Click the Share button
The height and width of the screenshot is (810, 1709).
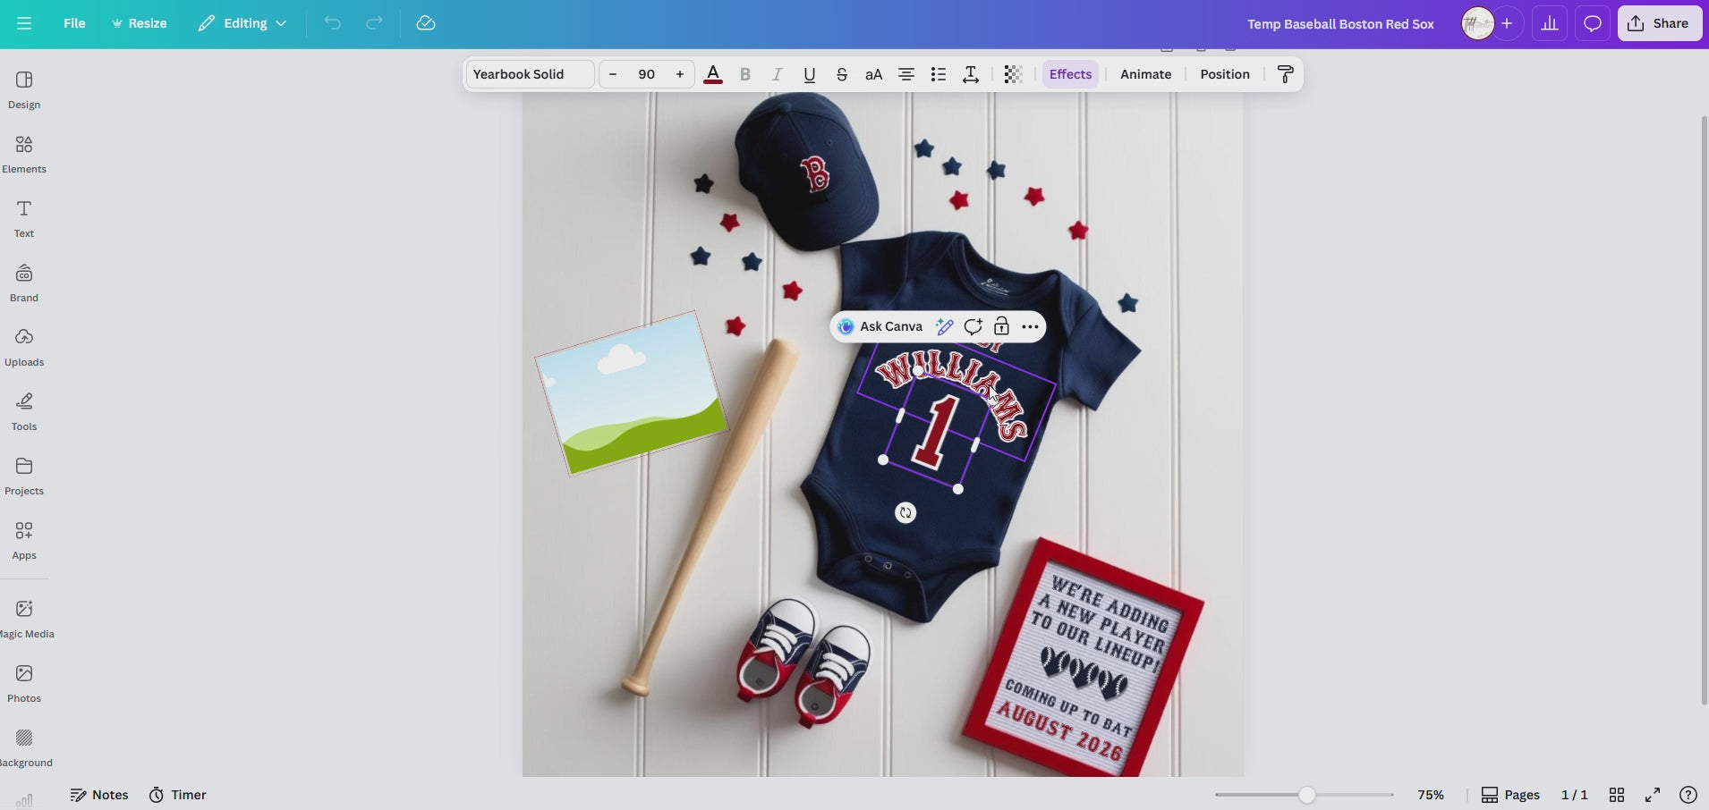click(1660, 23)
